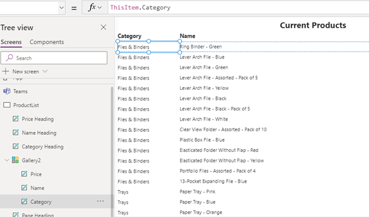369x217 pixels.
Task: Expand the New screen chevron
Action: [45, 71]
